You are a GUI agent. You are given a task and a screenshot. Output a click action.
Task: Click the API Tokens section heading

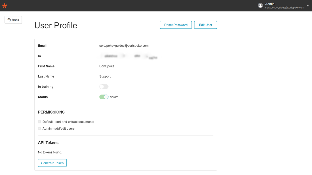pyautogui.click(x=48, y=143)
